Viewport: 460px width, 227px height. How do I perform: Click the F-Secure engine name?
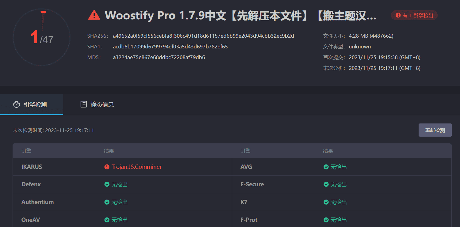coord(252,184)
